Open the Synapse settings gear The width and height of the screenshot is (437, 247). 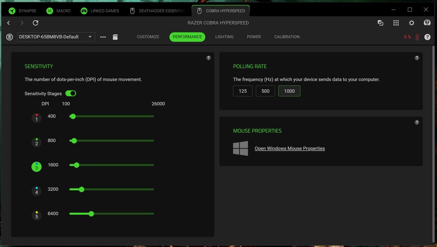(411, 23)
